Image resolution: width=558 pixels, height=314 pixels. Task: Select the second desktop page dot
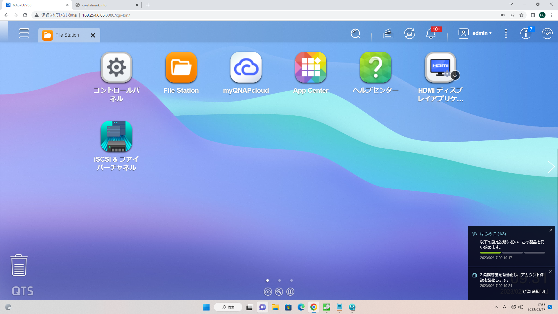(279, 281)
